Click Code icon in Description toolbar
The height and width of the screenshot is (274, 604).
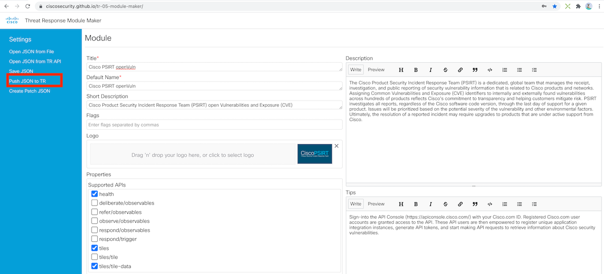[x=490, y=70]
